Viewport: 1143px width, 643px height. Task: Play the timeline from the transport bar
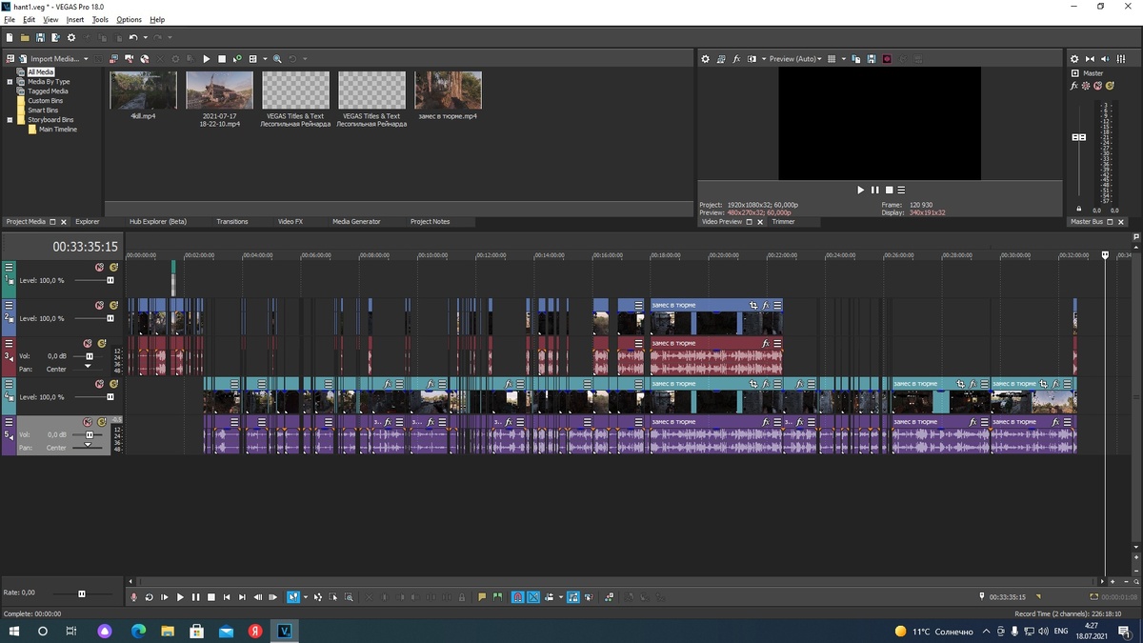coord(180,597)
